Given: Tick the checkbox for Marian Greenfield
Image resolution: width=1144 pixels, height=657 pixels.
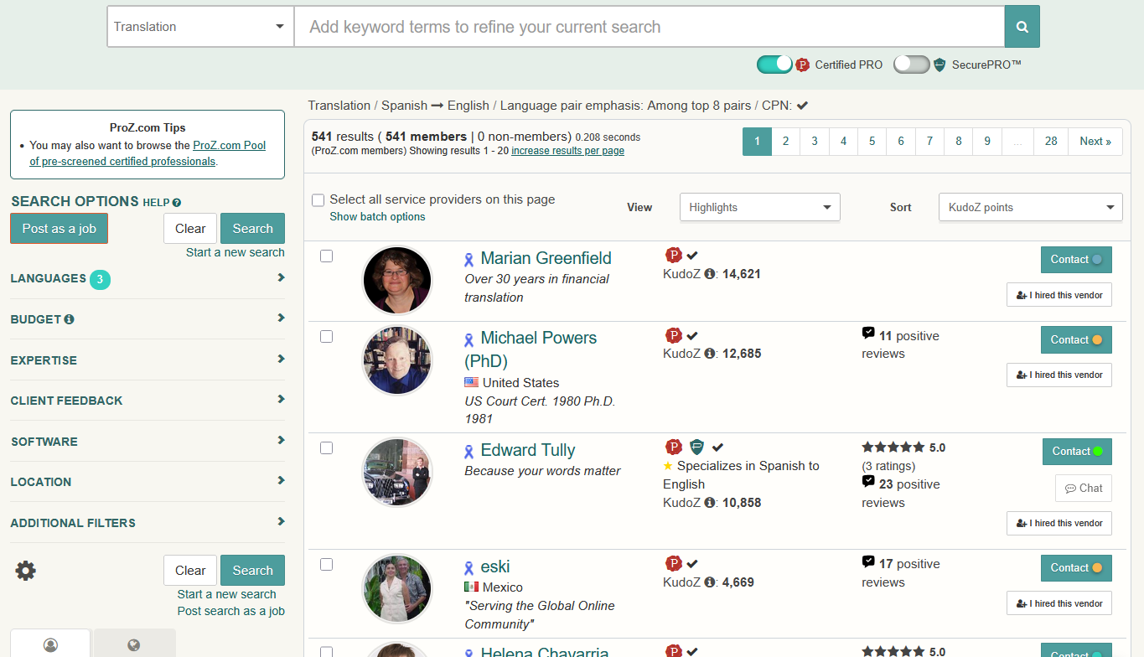Looking at the screenshot, I should [x=327, y=256].
